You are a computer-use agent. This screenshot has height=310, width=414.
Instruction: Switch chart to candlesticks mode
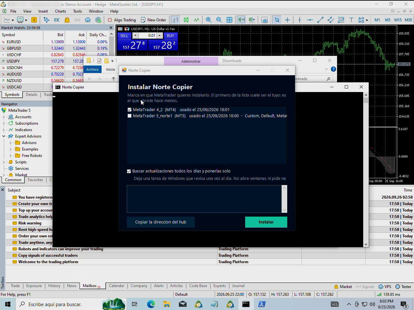[x=186, y=20]
